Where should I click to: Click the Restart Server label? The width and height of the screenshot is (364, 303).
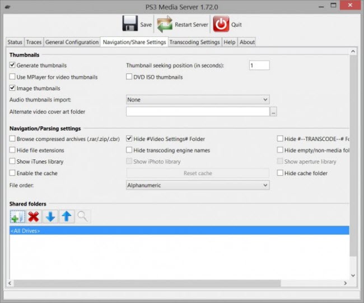tap(192, 25)
